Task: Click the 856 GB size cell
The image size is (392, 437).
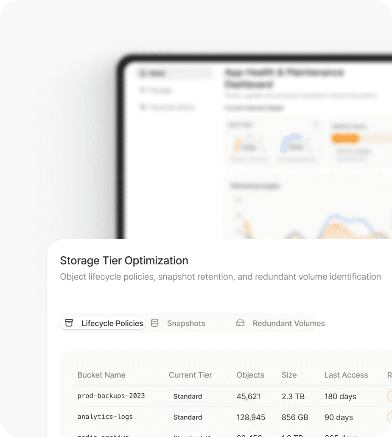Action: click(x=295, y=417)
